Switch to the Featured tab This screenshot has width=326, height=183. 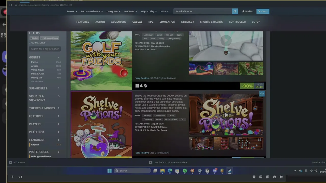click(x=83, y=22)
